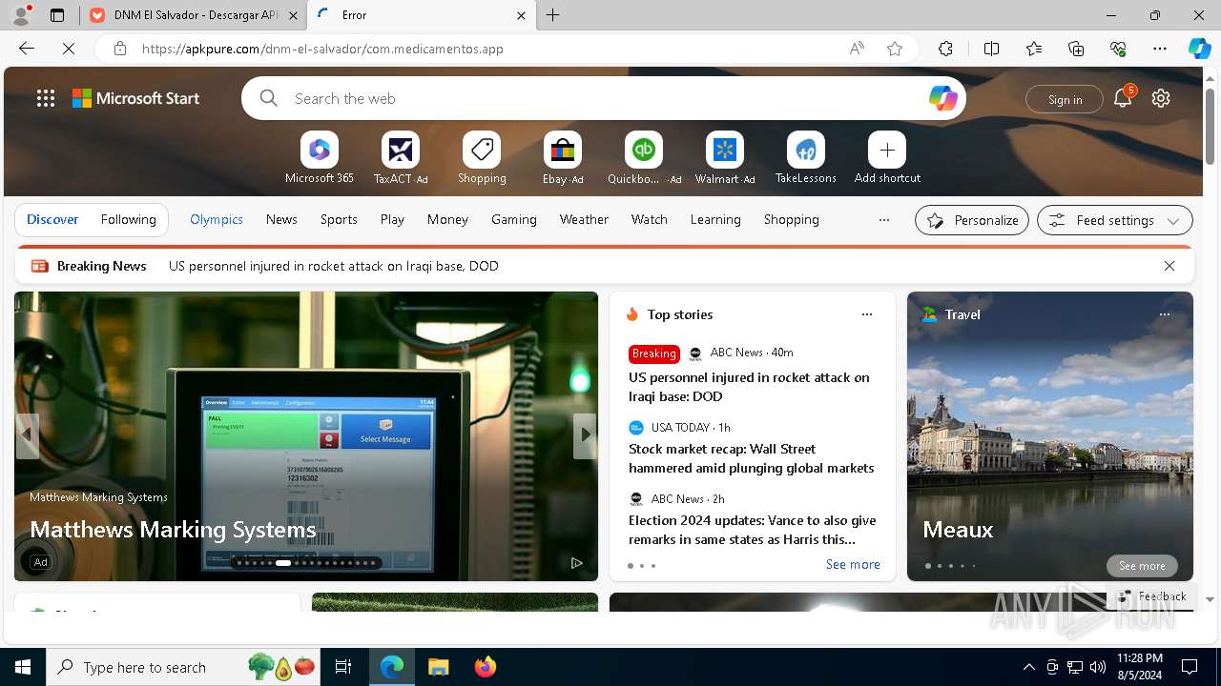Click the Personalize button
1221x686 pixels.
pos(972,220)
